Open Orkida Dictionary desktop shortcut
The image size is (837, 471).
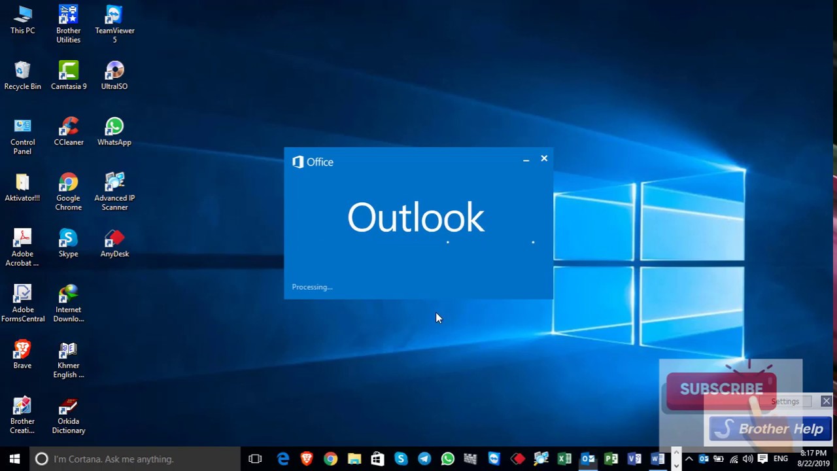[69, 415]
